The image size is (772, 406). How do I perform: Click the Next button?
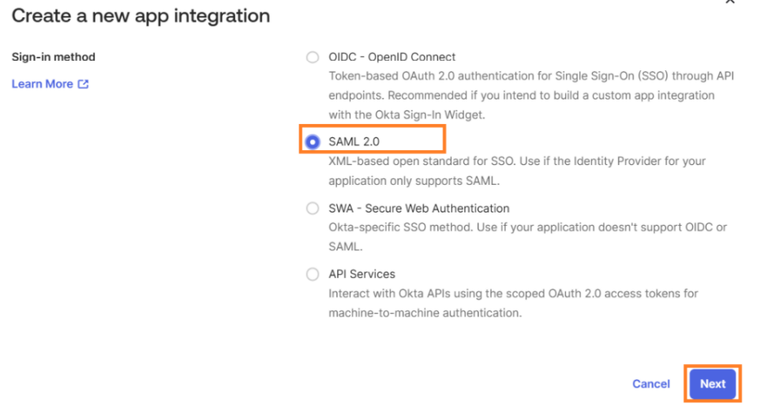[x=712, y=384]
